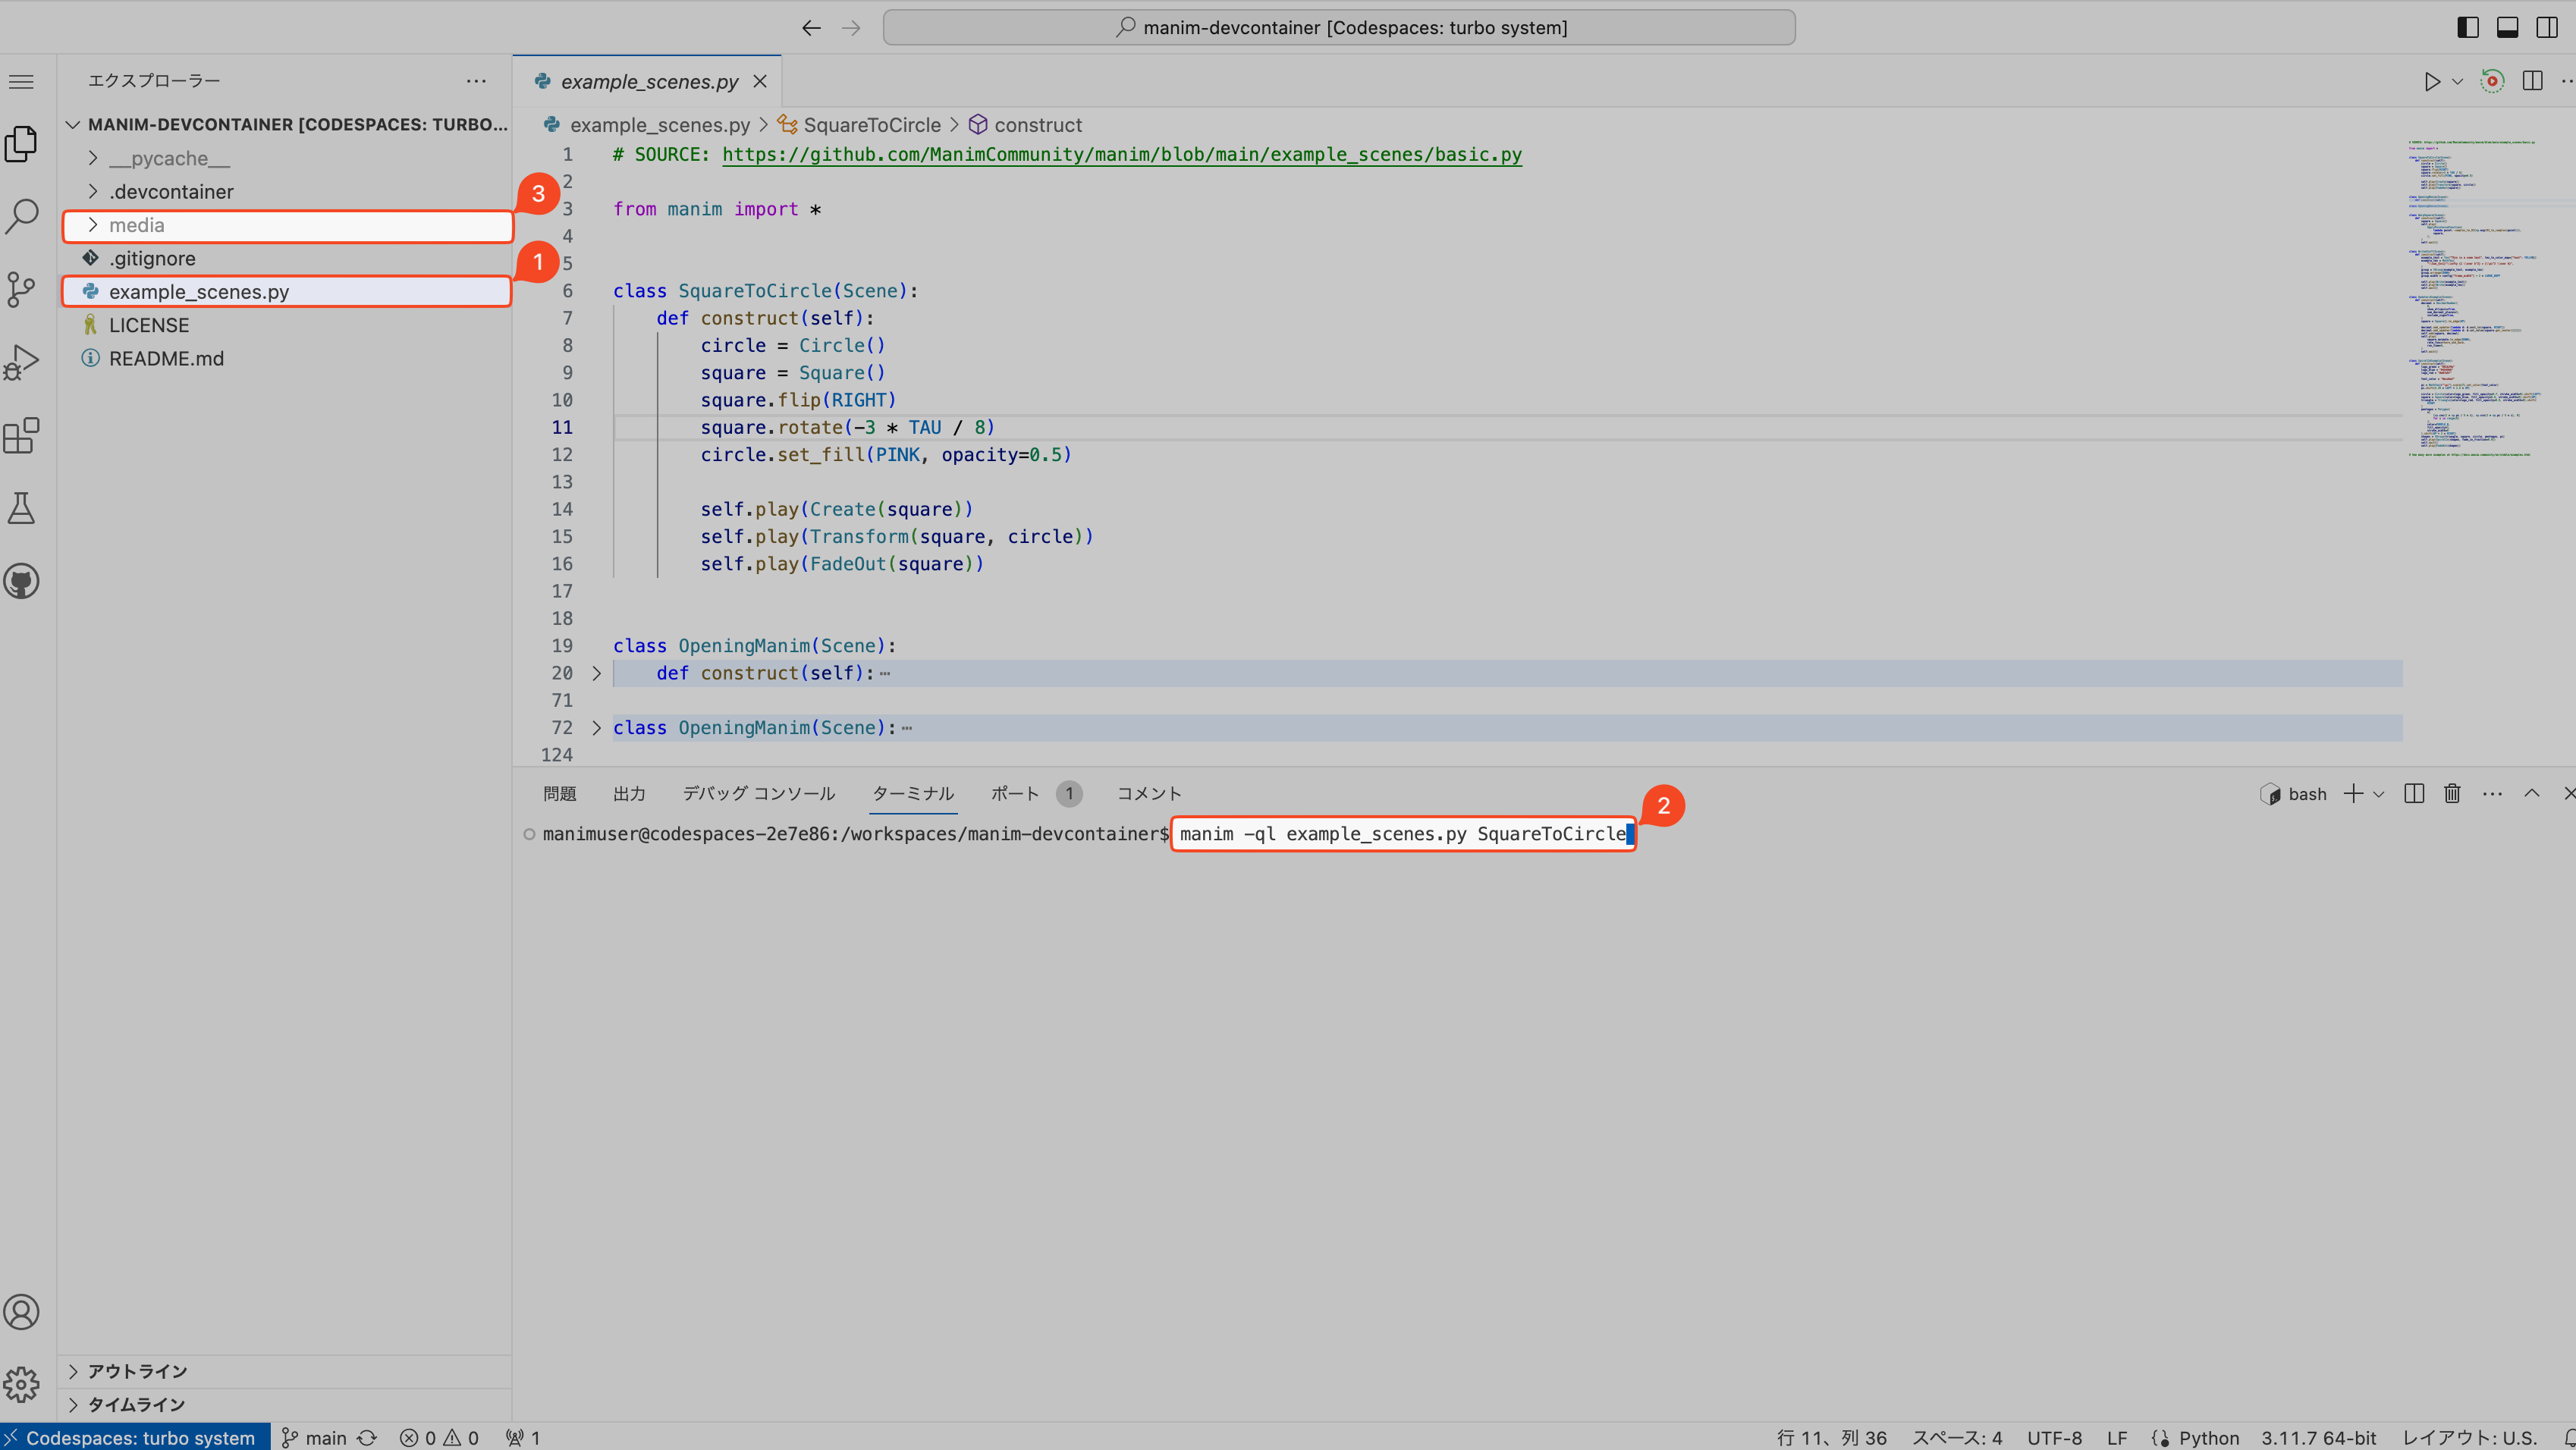2576x1450 pixels.
Task: Toggle the primary sidebar visibility
Action: pos(2467,27)
